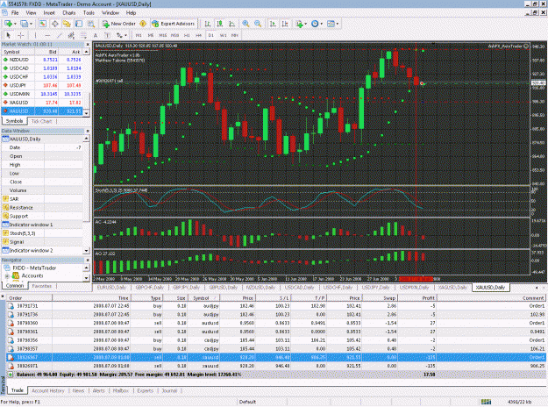Open the Indicators list icon
The image size is (548, 407).
pyautogui.click(x=299, y=24)
